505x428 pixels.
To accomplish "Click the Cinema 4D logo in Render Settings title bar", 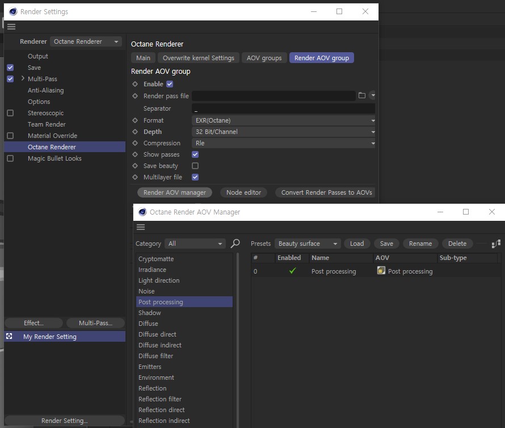I will (13, 11).
